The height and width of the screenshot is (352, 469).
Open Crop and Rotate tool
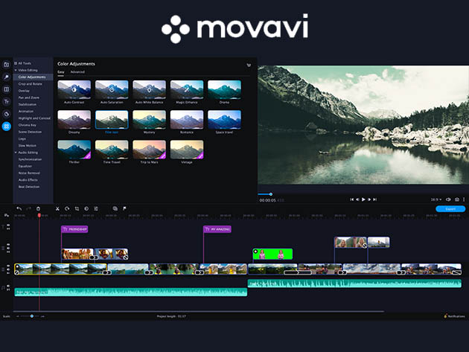coord(31,84)
